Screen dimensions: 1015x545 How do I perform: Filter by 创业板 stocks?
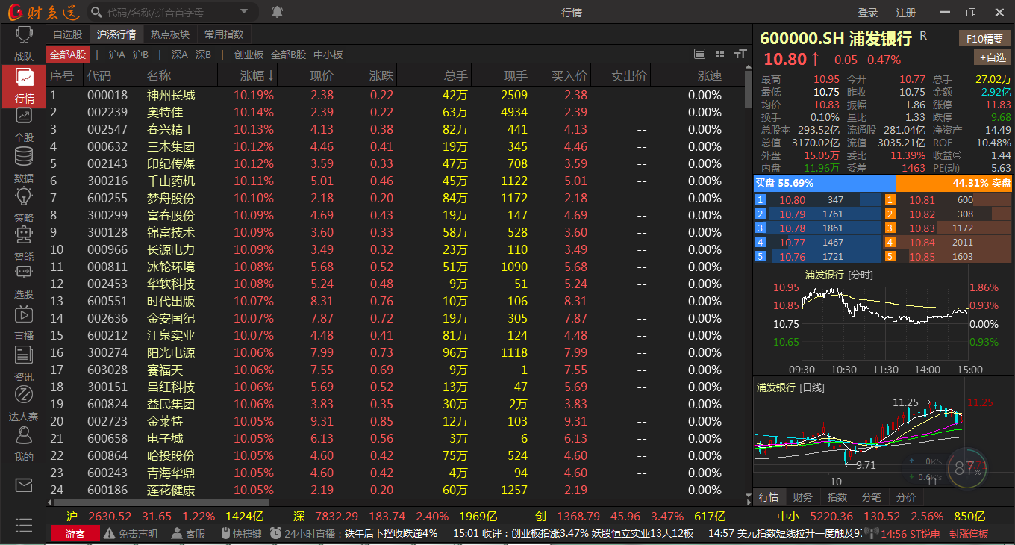(249, 54)
